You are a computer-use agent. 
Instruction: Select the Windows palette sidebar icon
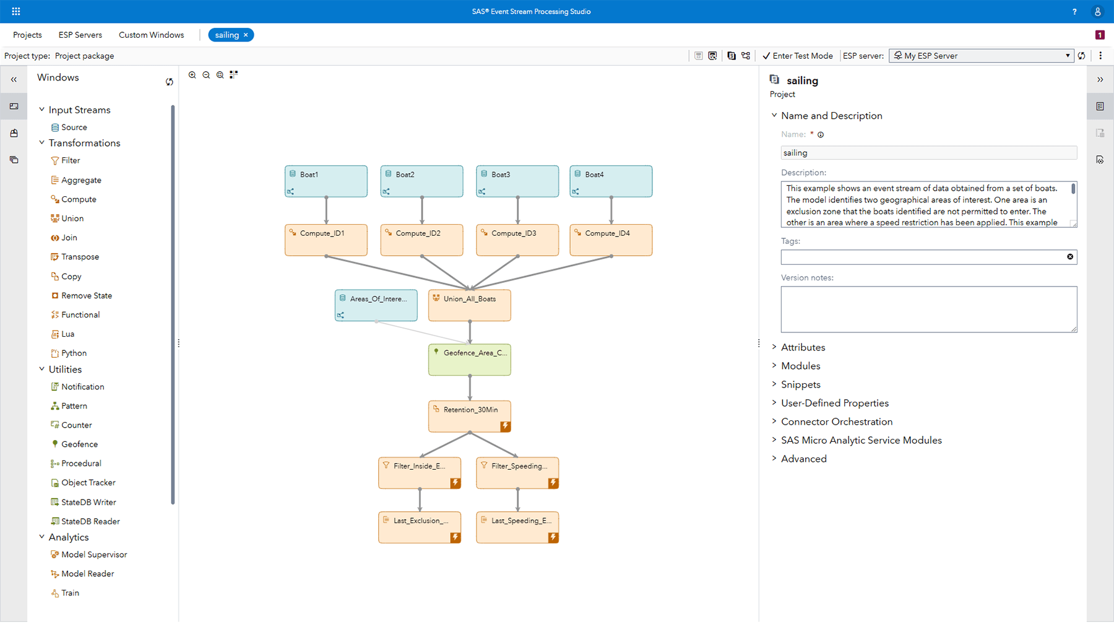point(14,106)
